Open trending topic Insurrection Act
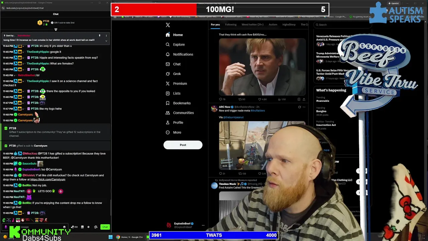428x241 pixels. click(326, 125)
